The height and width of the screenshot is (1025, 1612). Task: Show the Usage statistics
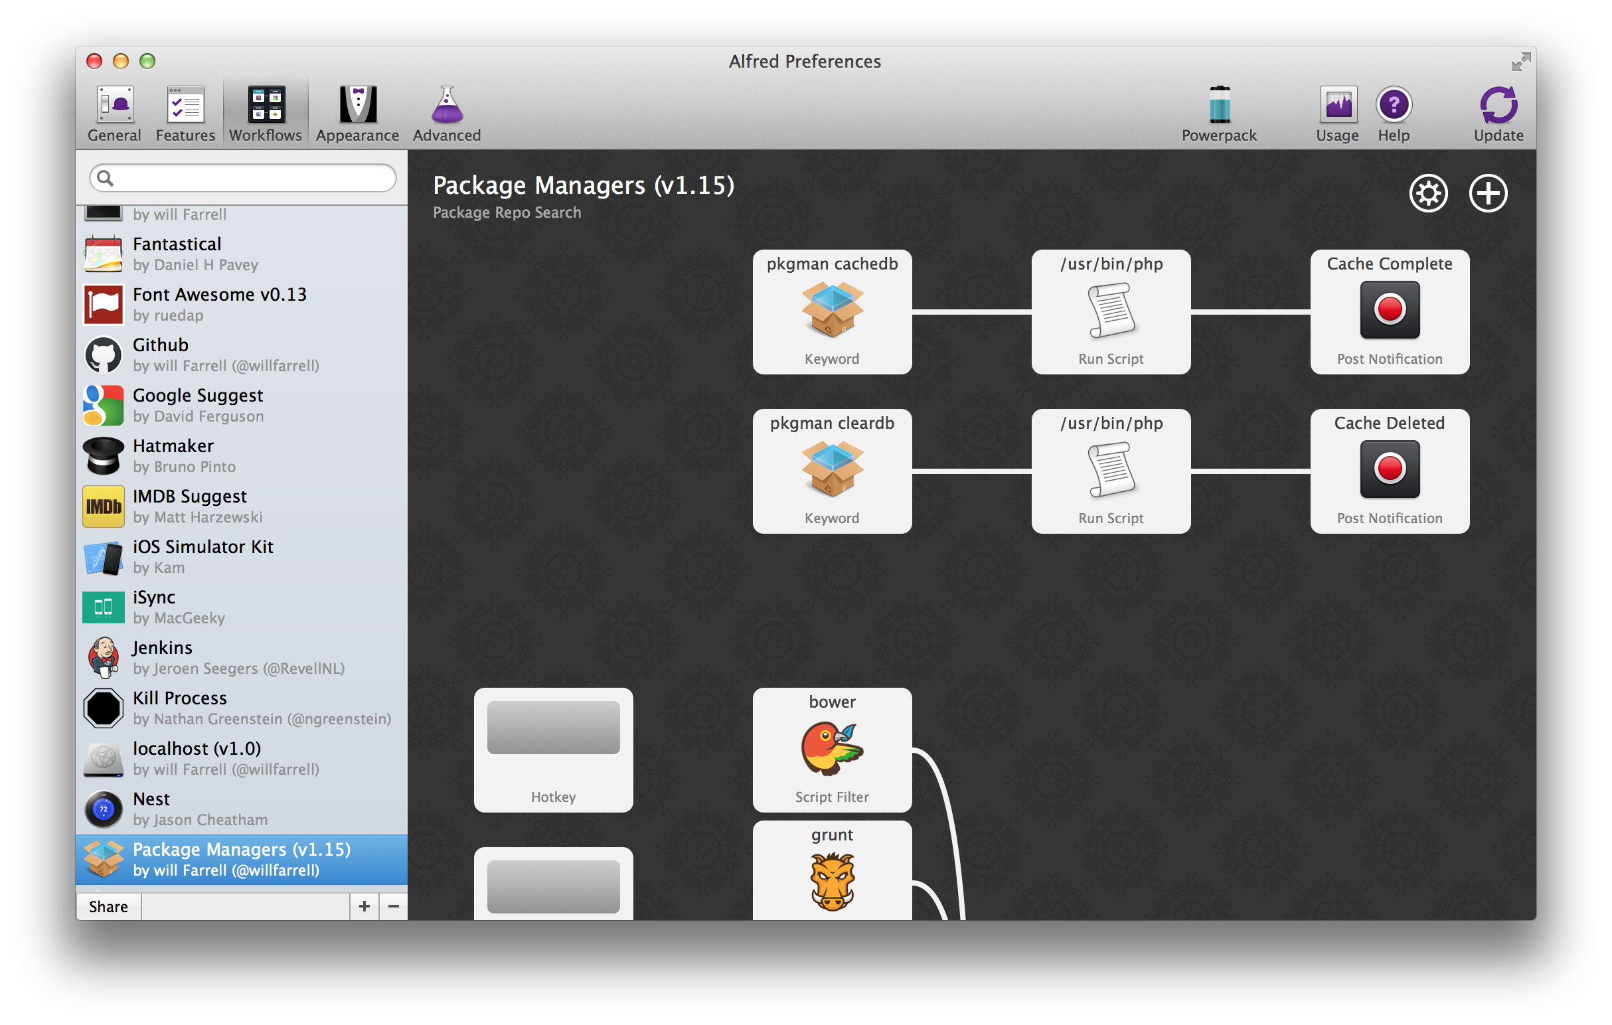(x=1337, y=114)
